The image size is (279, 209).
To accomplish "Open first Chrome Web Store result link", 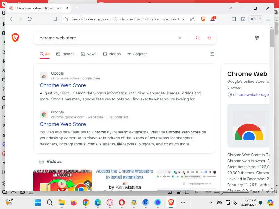I will coord(63,85).
